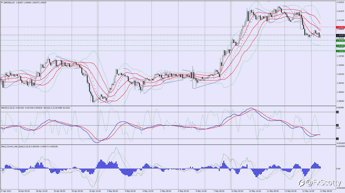Click the 1.38765 value on price axis

(x=340, y=83)
